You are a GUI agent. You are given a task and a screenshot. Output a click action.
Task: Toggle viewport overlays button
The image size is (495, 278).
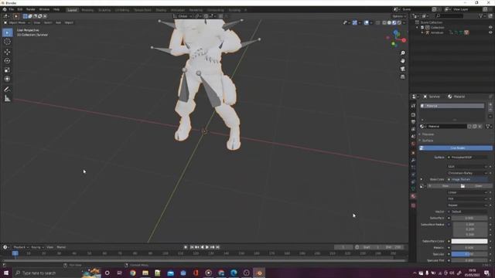tap(366, 22)
